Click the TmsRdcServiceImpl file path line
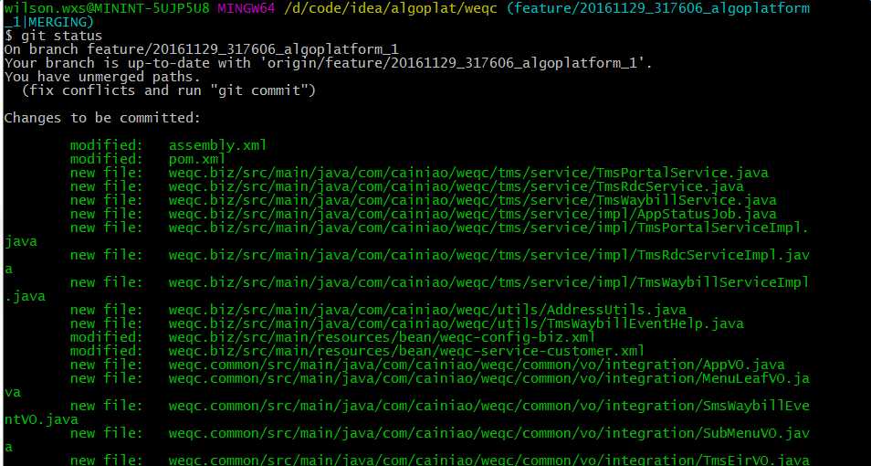The height and width of the screenshot is (466, 871). click(x=488, y=255)
